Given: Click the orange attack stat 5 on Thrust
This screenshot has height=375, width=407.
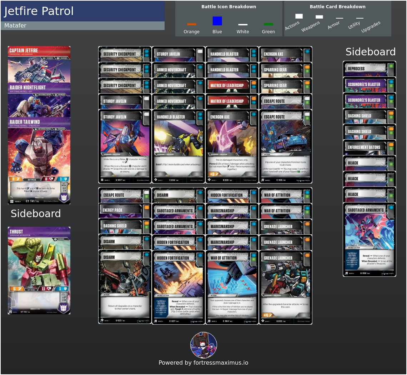Looking at the screenshot, I should 16,289.
